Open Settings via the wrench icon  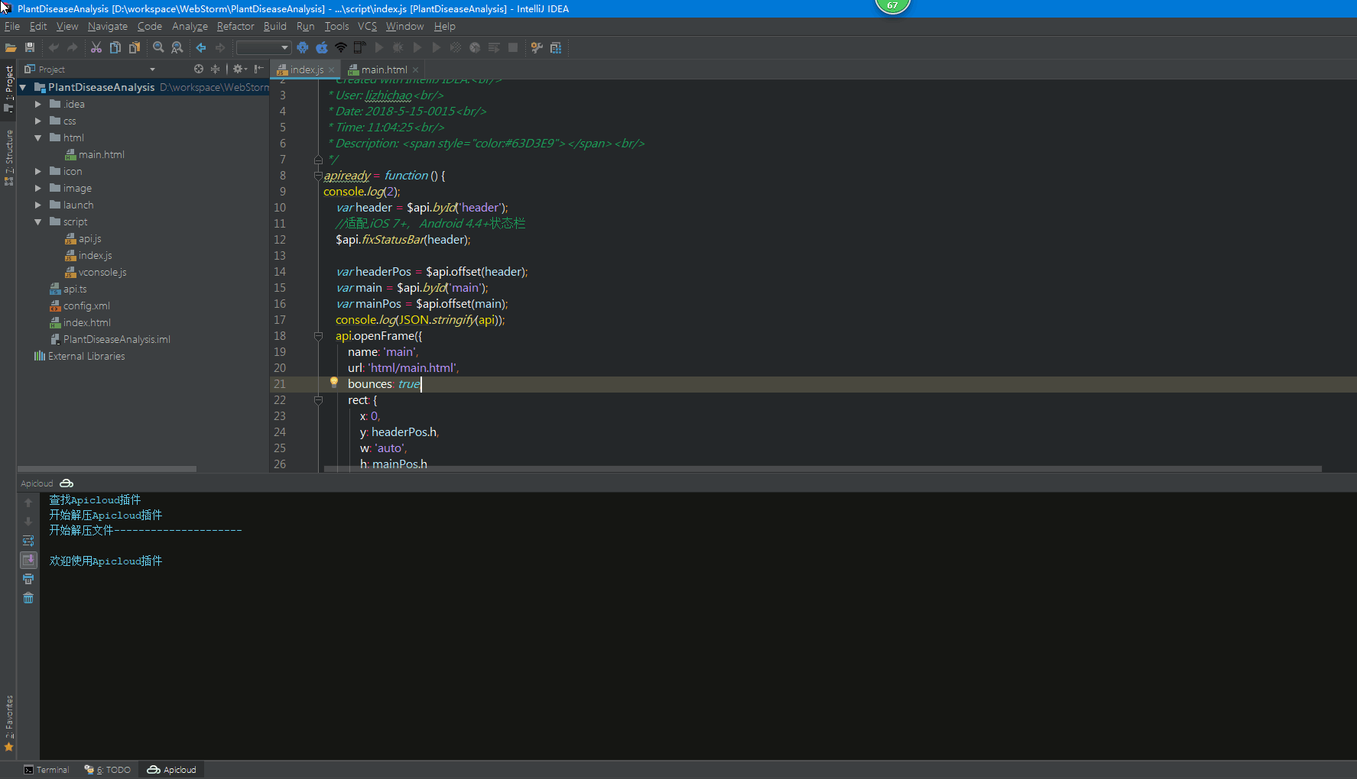tap(537, 47)
